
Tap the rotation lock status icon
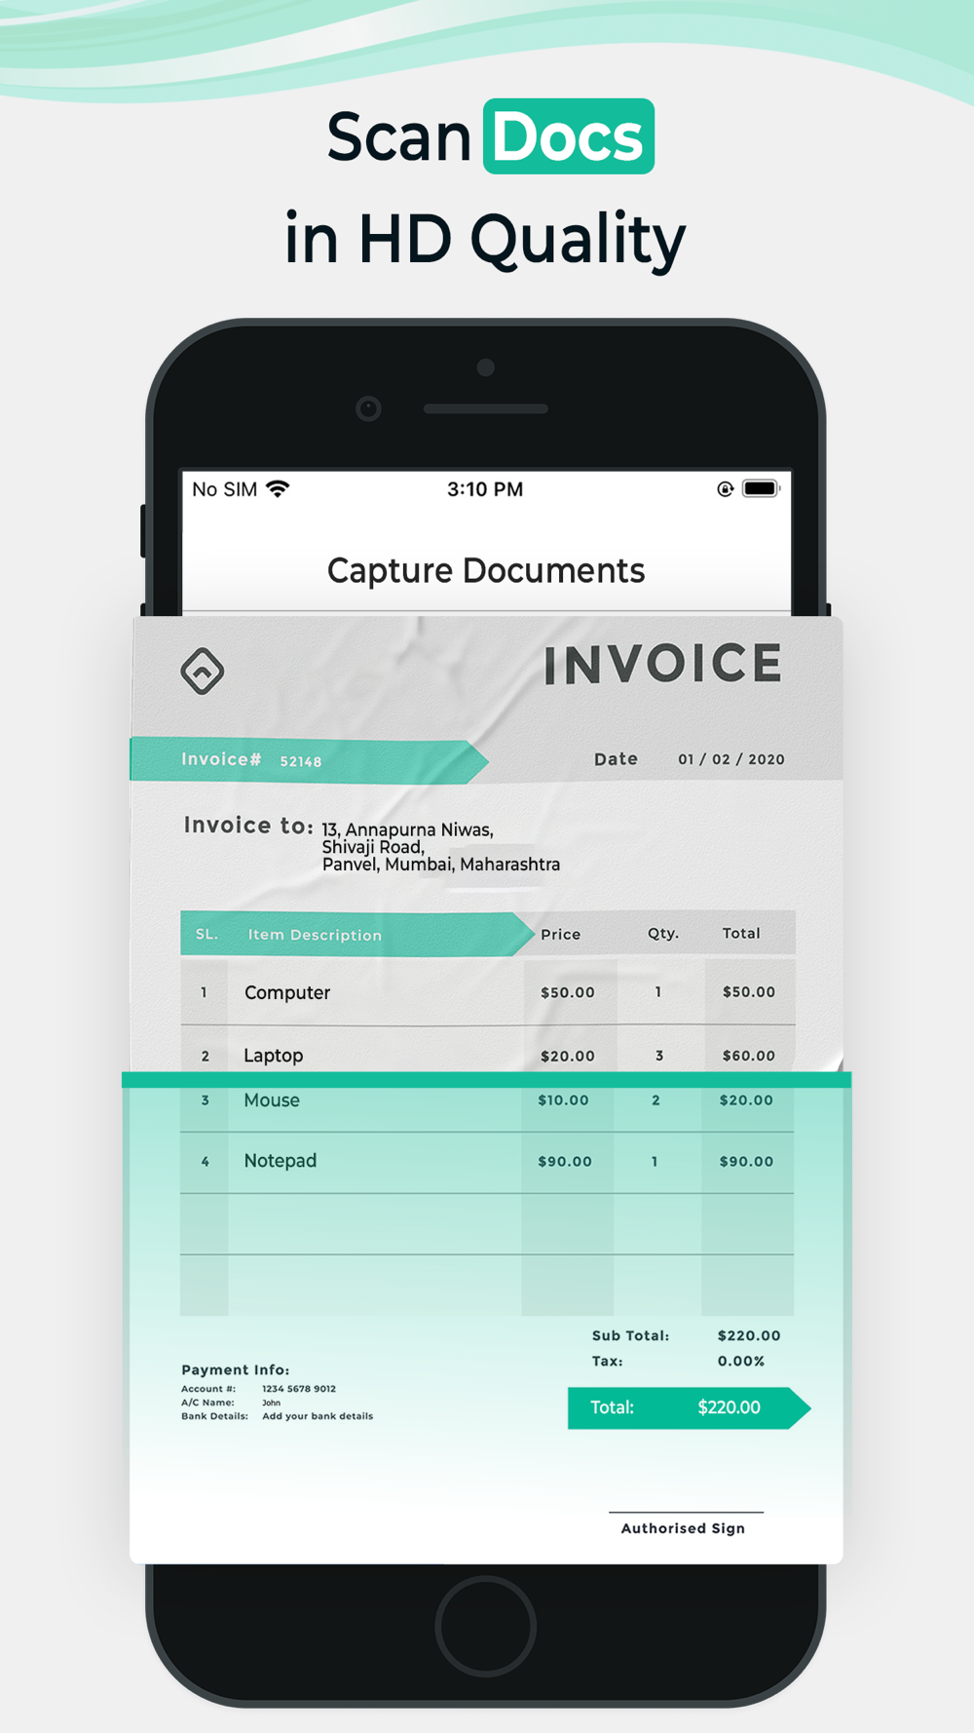(x=725, y=489)
